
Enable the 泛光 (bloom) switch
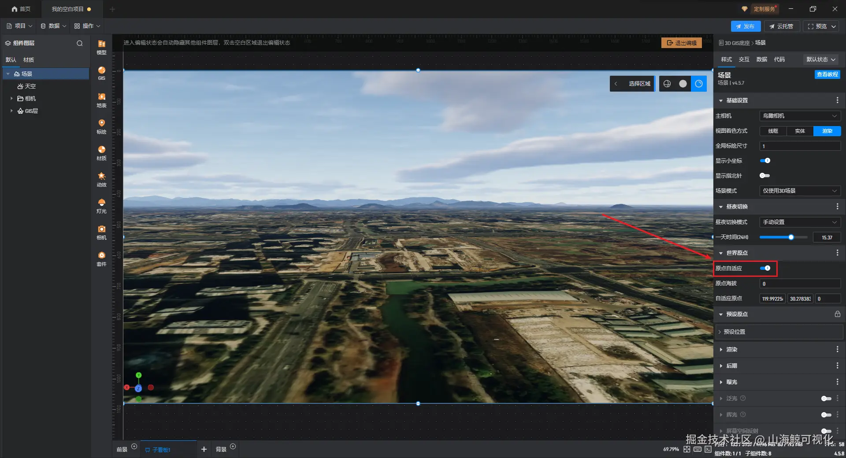(x=826, y=398)
